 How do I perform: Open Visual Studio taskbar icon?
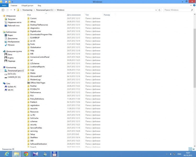point(35,154)
